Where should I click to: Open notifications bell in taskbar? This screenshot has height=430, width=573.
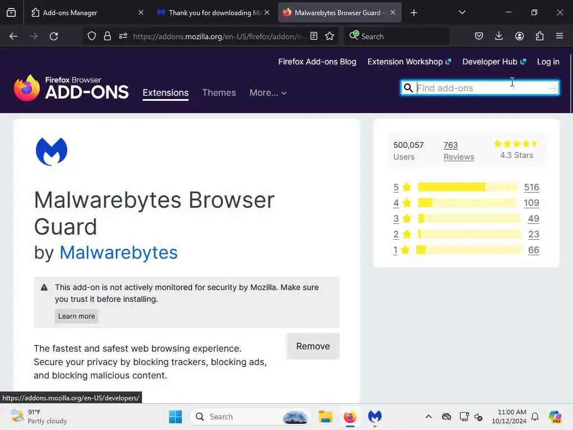click(x=535, y=417)
